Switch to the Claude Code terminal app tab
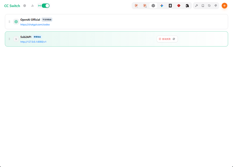The image size is (233, 167). pos(136,6)
